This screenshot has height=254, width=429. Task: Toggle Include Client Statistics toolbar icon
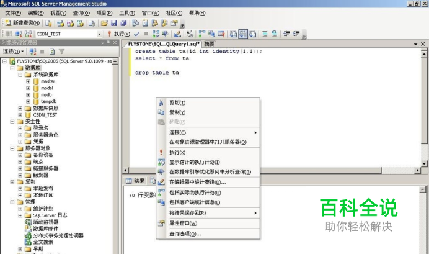pos(211,34)
